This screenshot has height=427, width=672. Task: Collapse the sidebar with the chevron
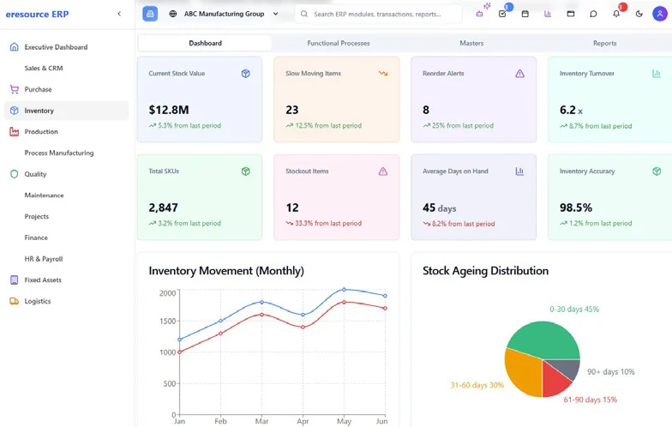coord(119,14)
